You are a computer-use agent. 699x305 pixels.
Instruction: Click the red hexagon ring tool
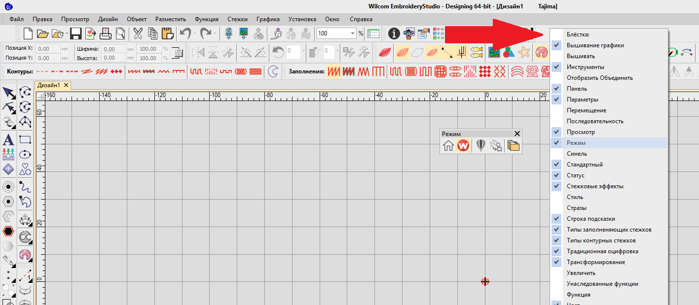pyautogui.click(x=8, y=231)
